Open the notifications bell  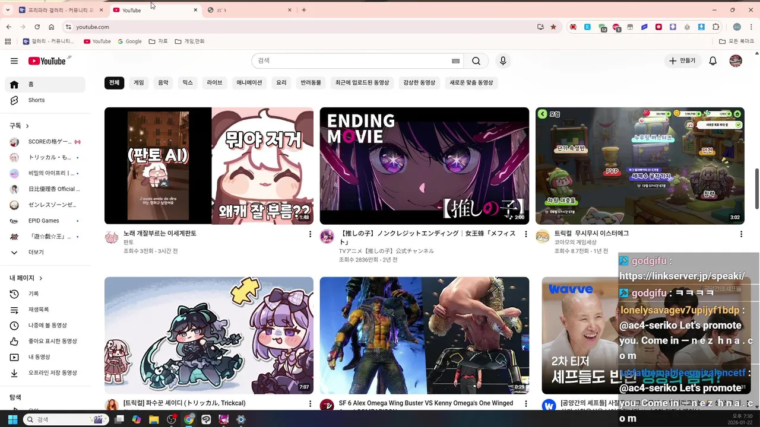(713, 61)
